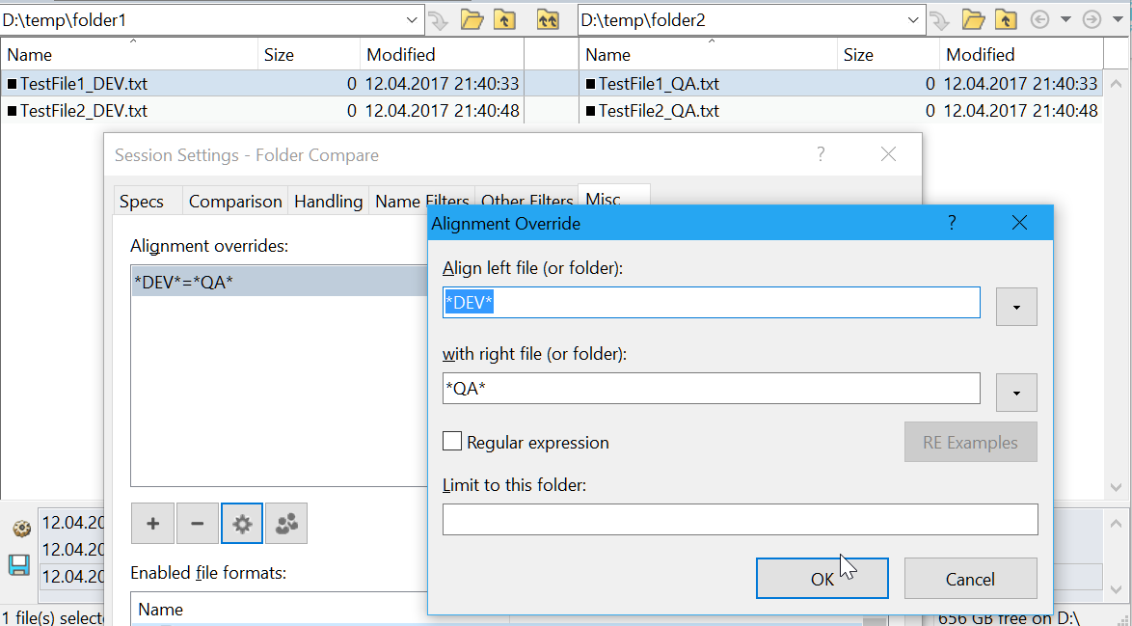
Task: Sort right pane by Size column
Action: click(889, 54)
